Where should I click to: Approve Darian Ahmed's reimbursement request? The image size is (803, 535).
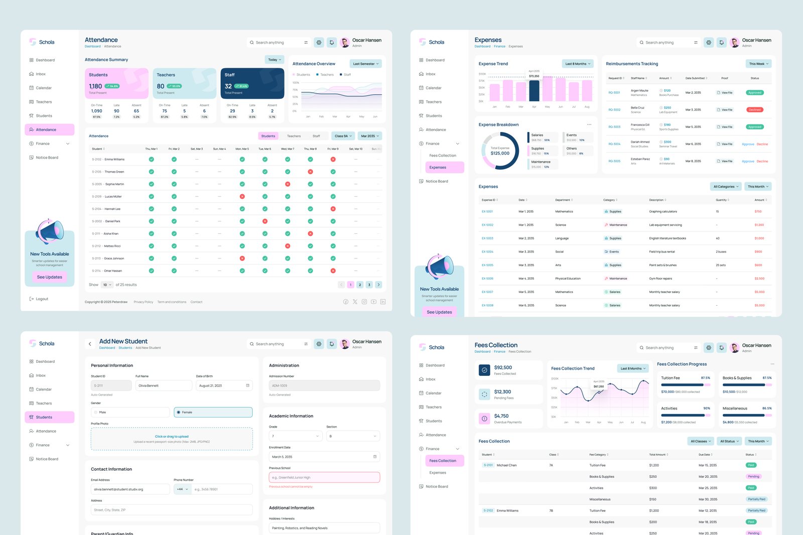748,144
